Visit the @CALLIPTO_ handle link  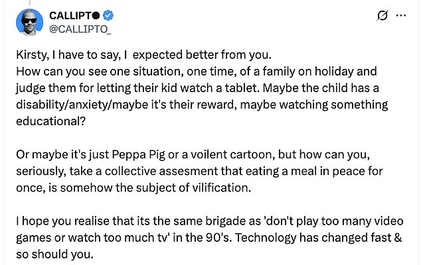click(x=80, y=29)
